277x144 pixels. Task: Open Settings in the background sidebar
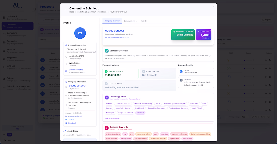pyautogui.click(x=17, y=79)
